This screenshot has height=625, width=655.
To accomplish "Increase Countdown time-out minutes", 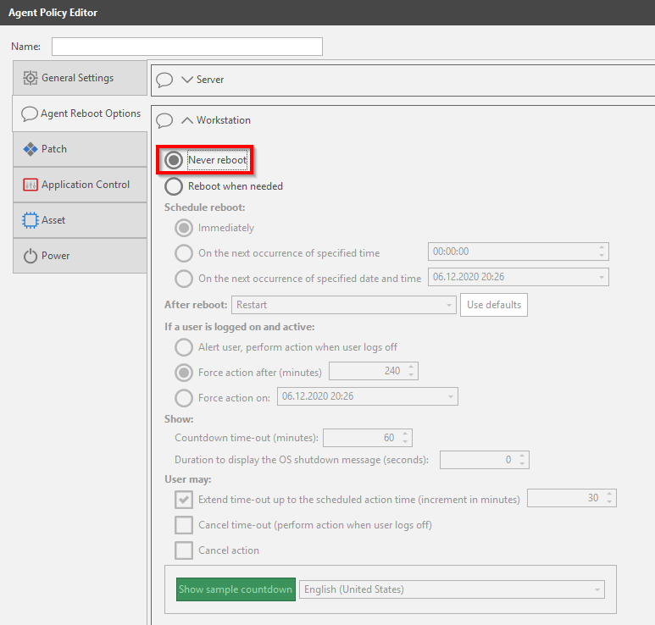I will pos(405,434).
